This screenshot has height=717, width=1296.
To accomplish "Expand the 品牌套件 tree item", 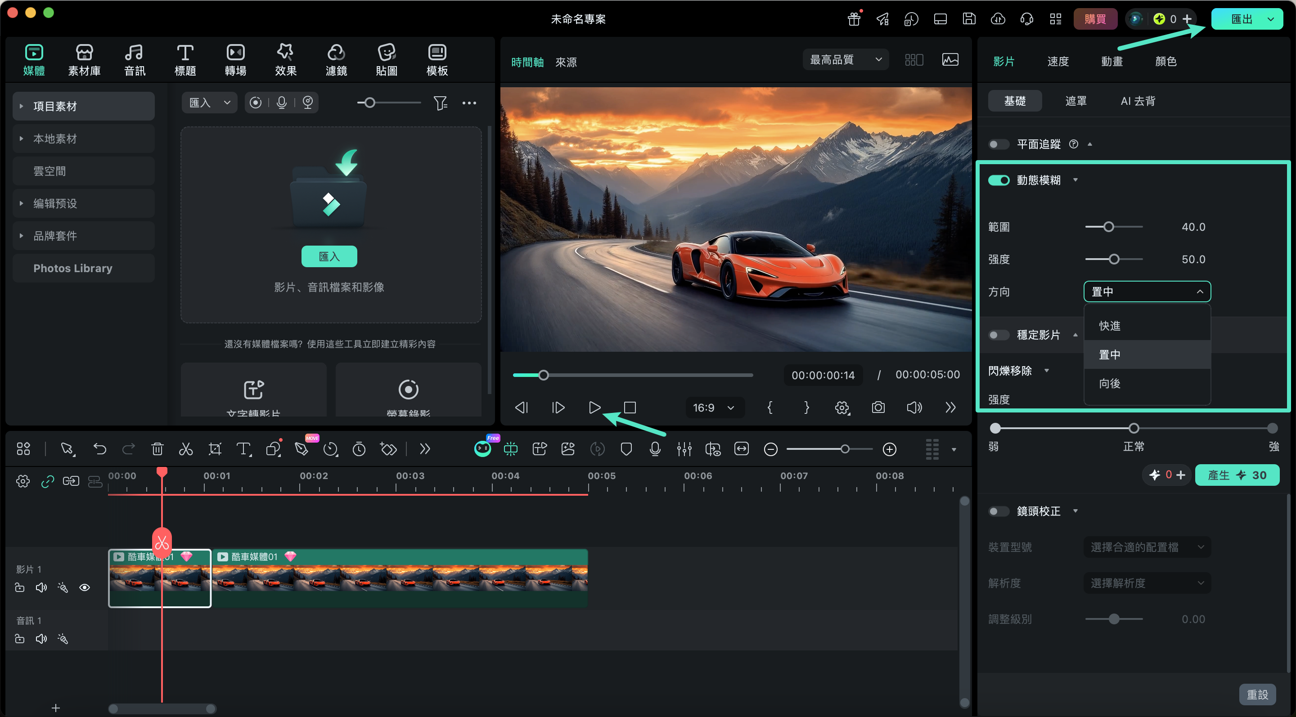I will point(21,235).
